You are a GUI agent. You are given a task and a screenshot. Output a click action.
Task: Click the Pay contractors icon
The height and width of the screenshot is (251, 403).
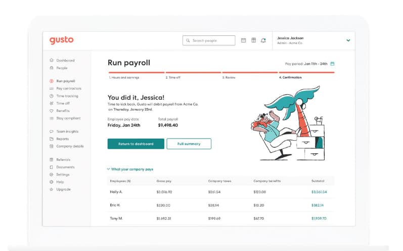pyautogui.click(x=52, y=88)
